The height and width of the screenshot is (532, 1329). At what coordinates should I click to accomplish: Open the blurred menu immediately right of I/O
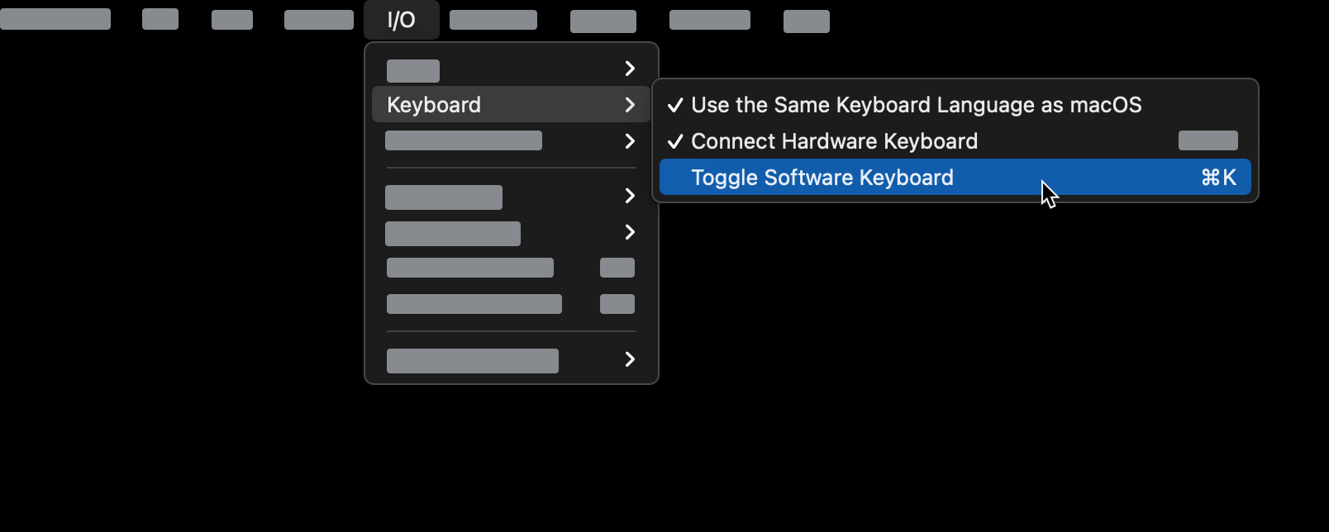(x=493, y=20)
